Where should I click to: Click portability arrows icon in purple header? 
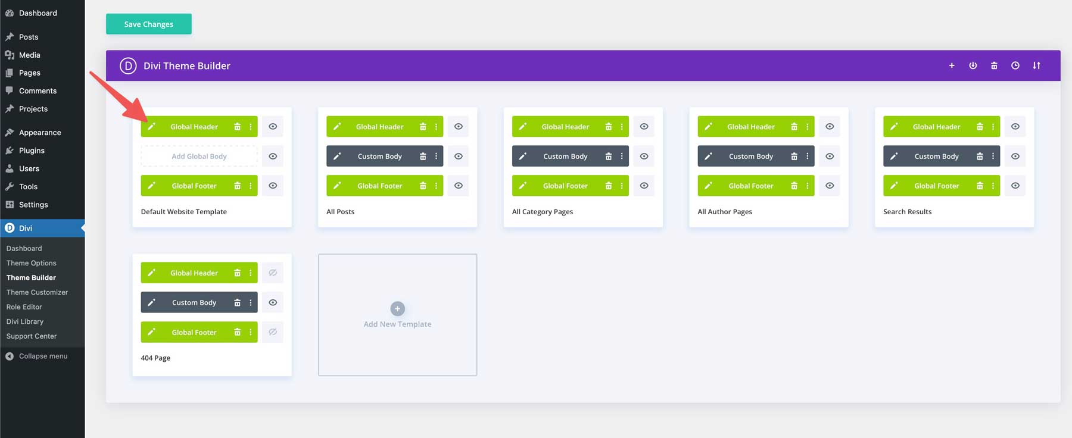point(1037,65)
